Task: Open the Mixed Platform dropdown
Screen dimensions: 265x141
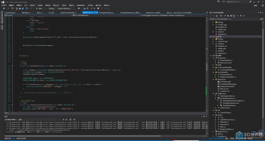Action: [65, 8]
